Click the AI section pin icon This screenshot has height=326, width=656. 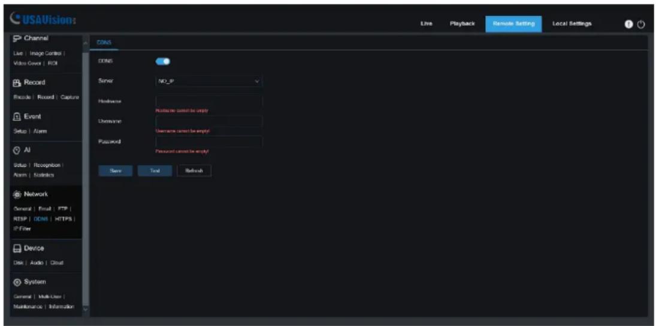(16, 150)
